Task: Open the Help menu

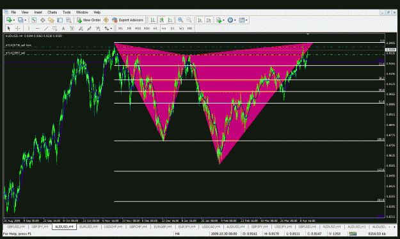Action: 97,12
